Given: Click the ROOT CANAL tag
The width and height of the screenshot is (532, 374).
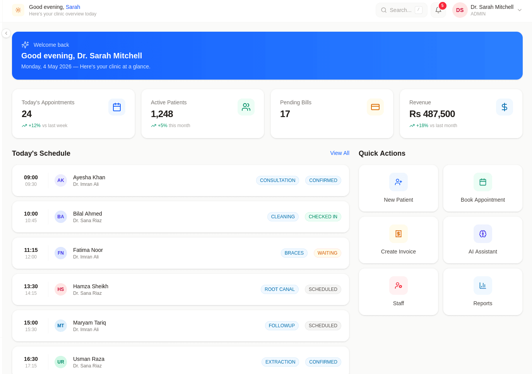Looking at the screenshot, I should pyautogui.click(x=279, y=289).
